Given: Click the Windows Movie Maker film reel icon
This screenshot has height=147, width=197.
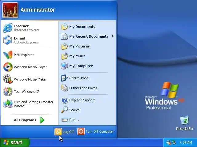Looking at the screenshot, I should [8, 79].
